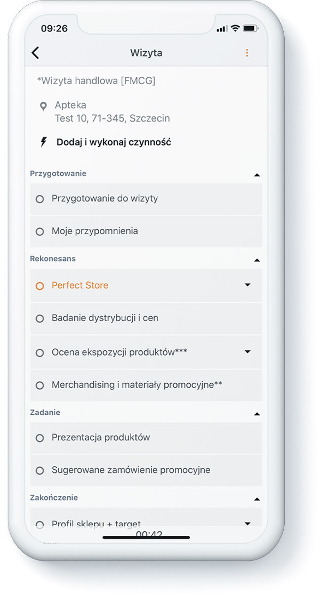Tap Dodaj i wykonaj czynność
This screenshot has width=320, height=595.
click(114, 142)
